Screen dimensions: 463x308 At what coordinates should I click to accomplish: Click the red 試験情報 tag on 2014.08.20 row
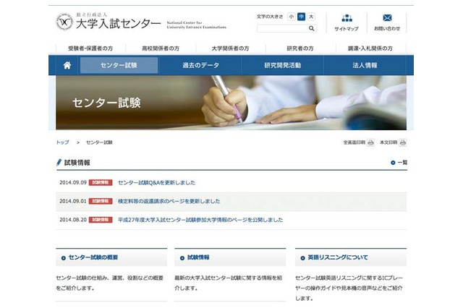101,220
